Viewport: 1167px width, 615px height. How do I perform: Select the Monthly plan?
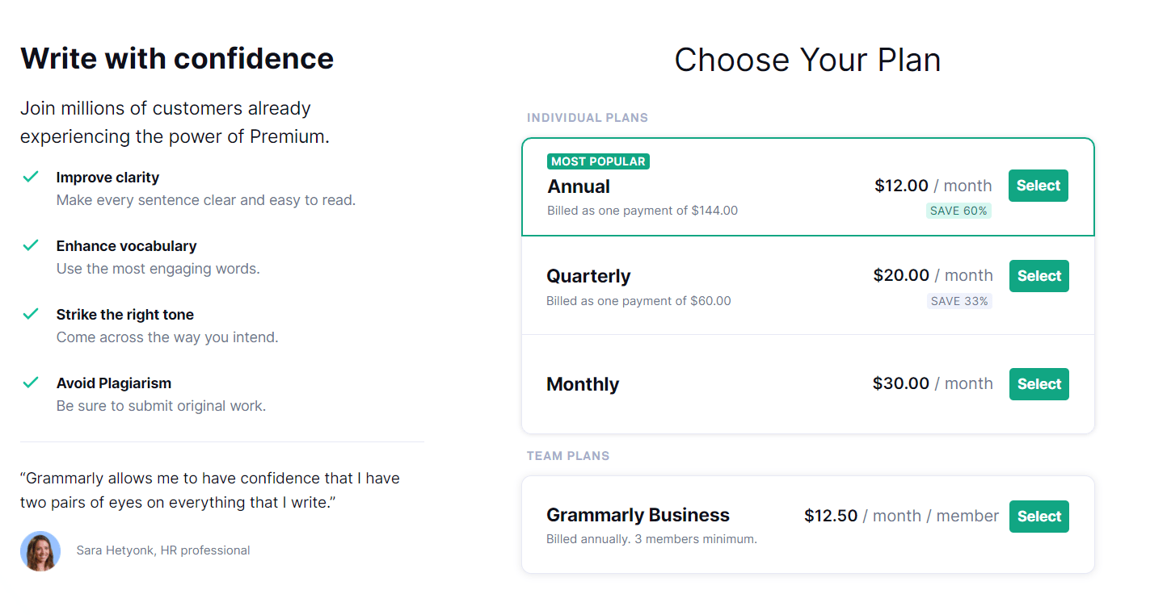coord(1039,383)
